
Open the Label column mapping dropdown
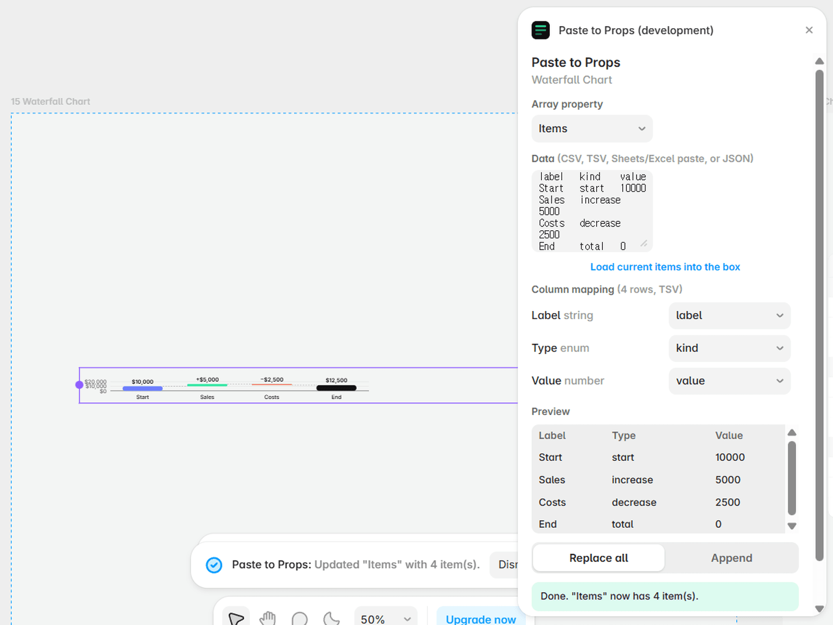coord(729,316)
